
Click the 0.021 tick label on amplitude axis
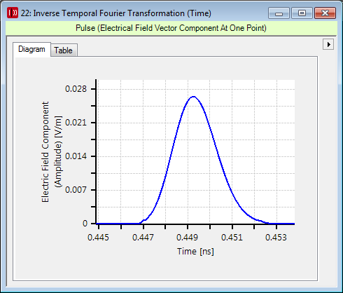(76, 123)
